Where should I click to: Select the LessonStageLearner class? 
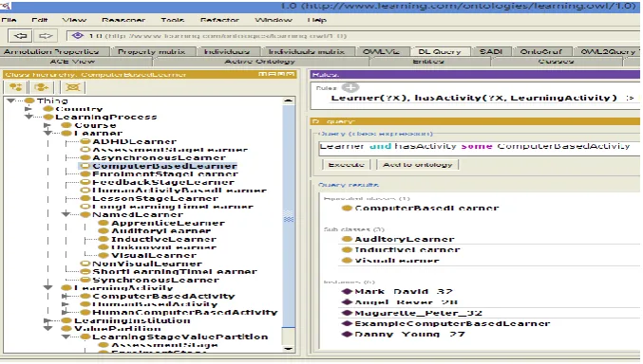tap(155, 198)
